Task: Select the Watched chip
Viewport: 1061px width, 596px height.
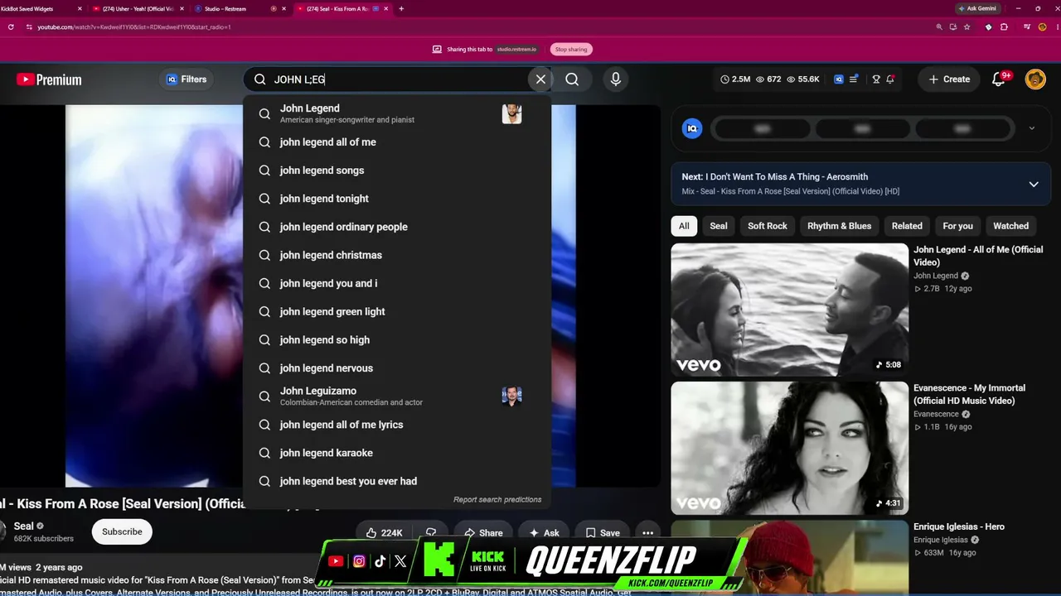Action: click(x=1010, y=226)
